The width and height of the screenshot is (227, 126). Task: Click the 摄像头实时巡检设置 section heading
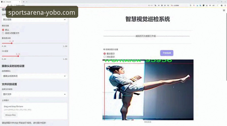pos(13,66)
